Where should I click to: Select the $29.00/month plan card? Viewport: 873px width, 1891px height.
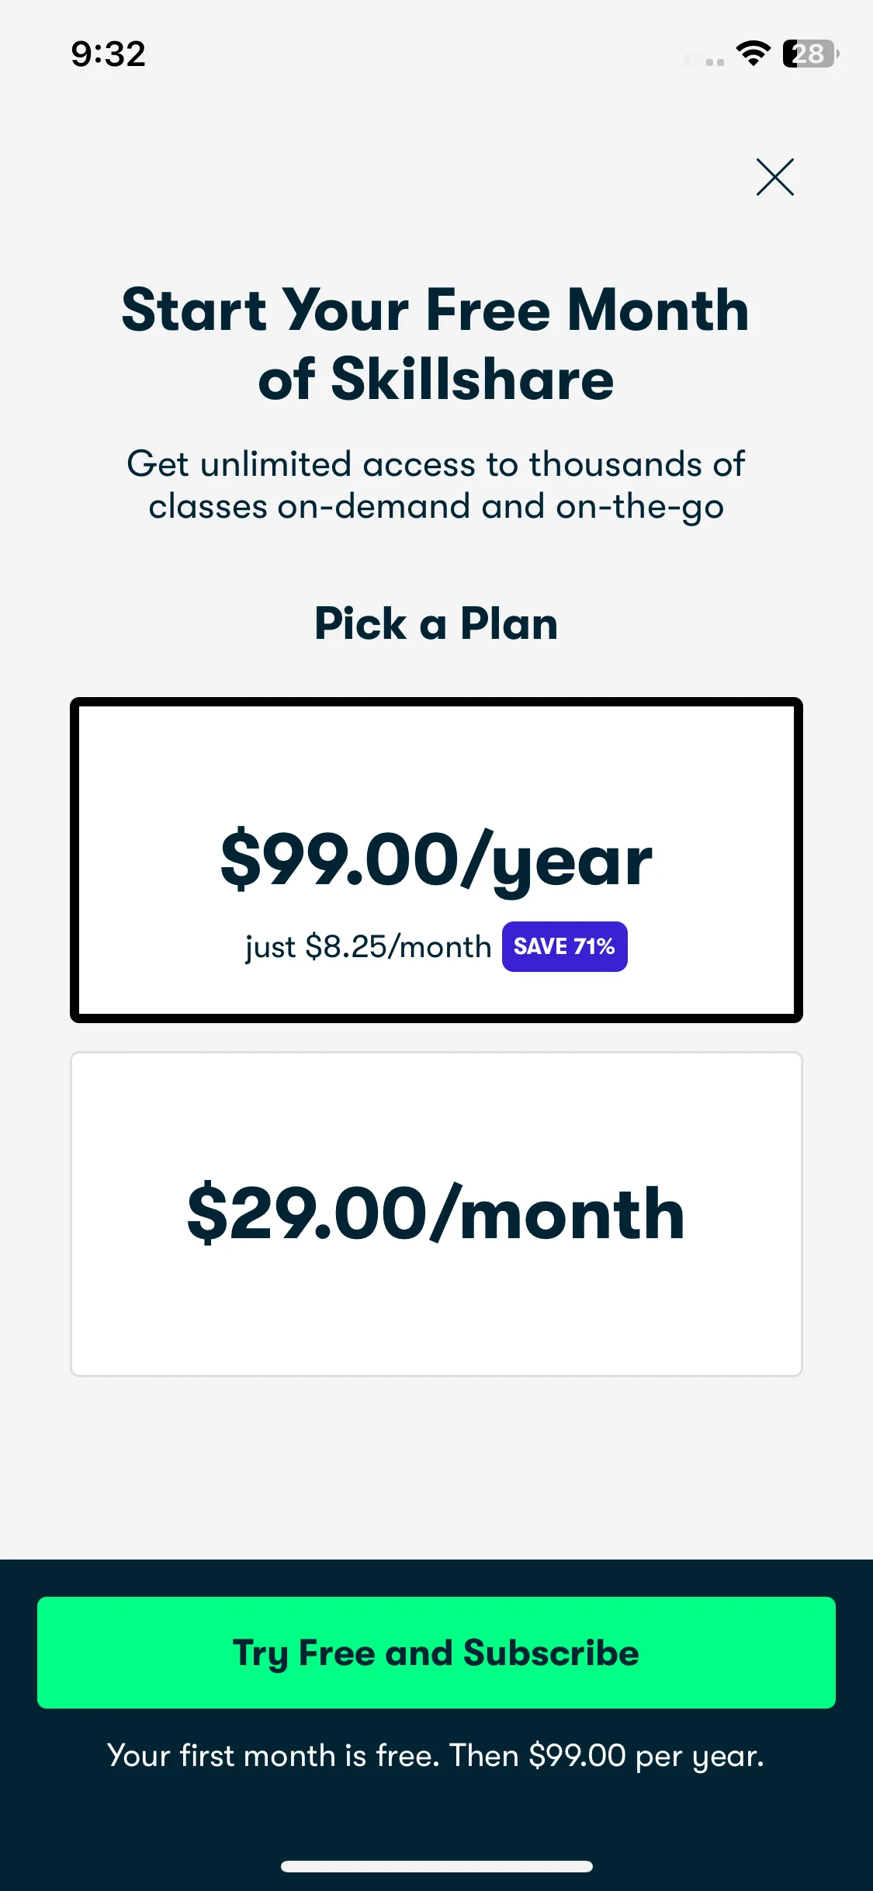point(436,1214)
